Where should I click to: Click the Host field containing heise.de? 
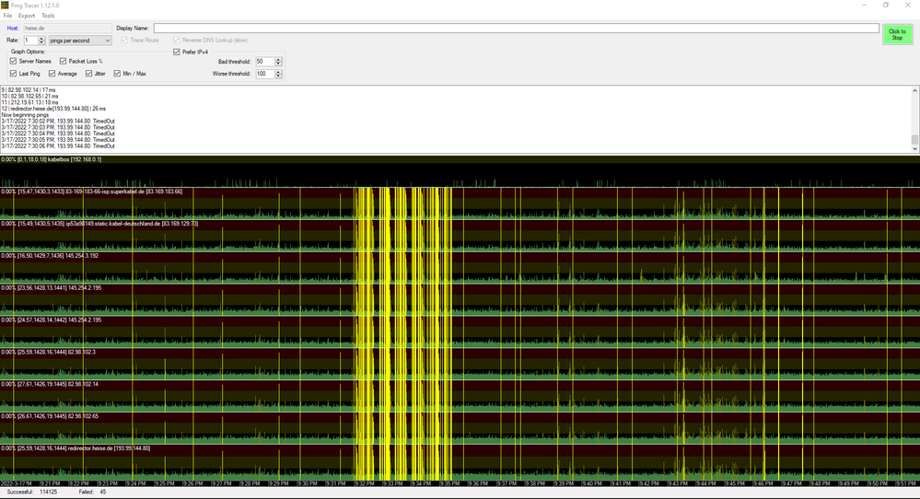67,29
